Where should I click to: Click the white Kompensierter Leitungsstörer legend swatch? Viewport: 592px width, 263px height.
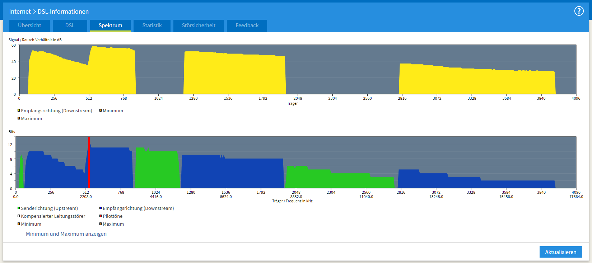coord(19,216)
